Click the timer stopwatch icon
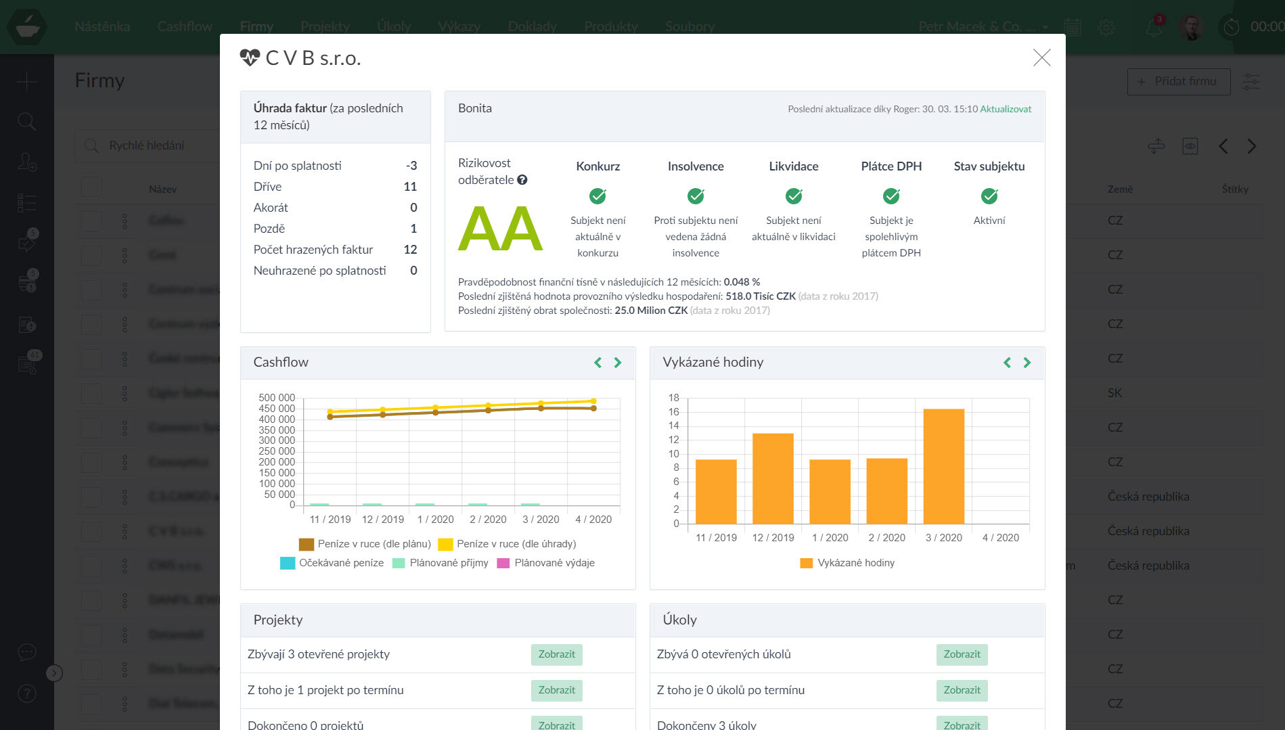1285x730 pixels. coord(1232,27)
